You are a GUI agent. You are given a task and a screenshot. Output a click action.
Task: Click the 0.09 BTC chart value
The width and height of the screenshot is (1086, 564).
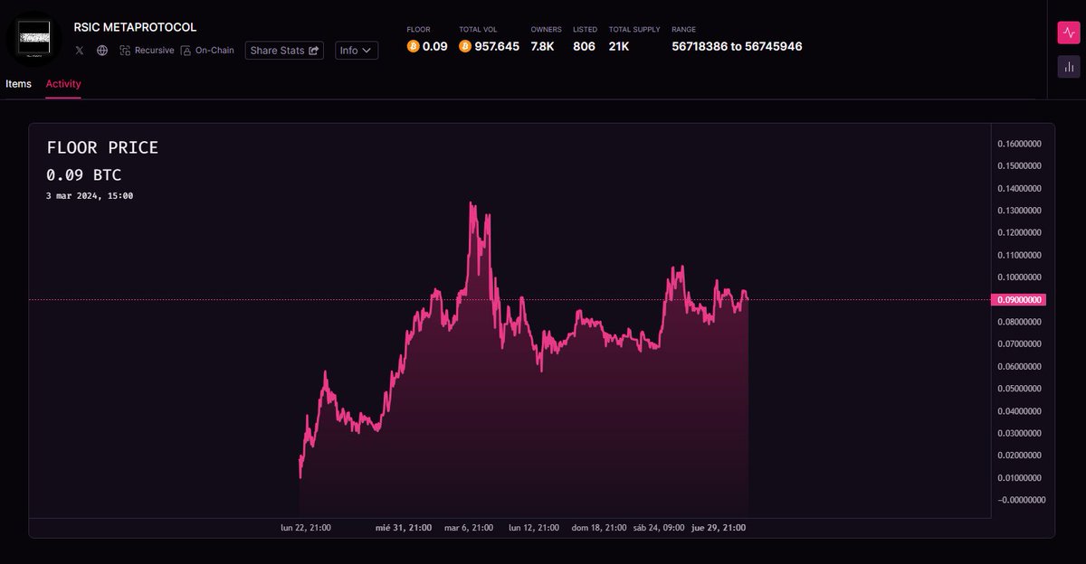[83, 174]
